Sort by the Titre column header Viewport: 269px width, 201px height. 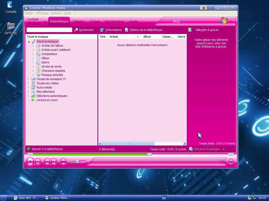tap(103, 37)
